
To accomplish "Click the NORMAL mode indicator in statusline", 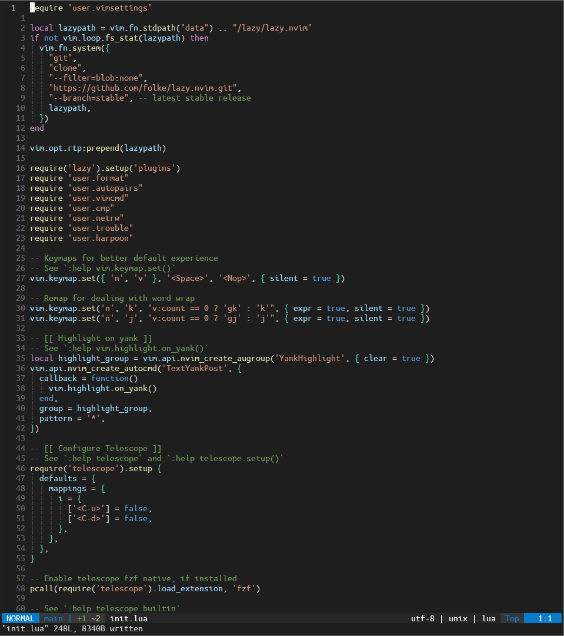I will coord(20,618).
